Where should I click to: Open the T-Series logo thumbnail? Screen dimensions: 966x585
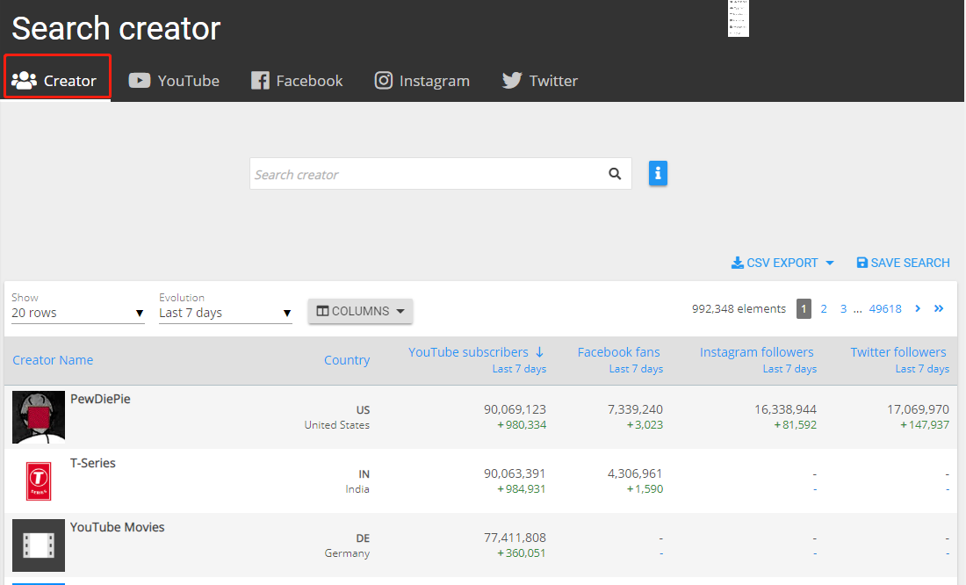38,480
